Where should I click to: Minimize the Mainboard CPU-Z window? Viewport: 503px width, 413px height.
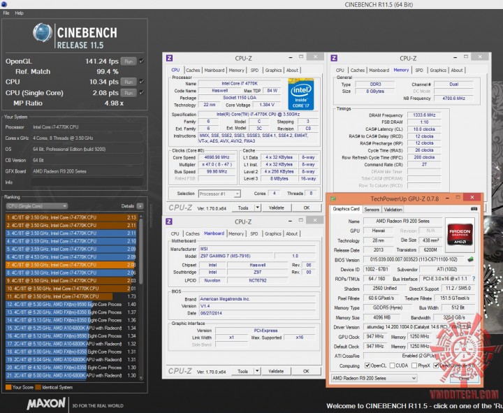(x=290, y=220)
